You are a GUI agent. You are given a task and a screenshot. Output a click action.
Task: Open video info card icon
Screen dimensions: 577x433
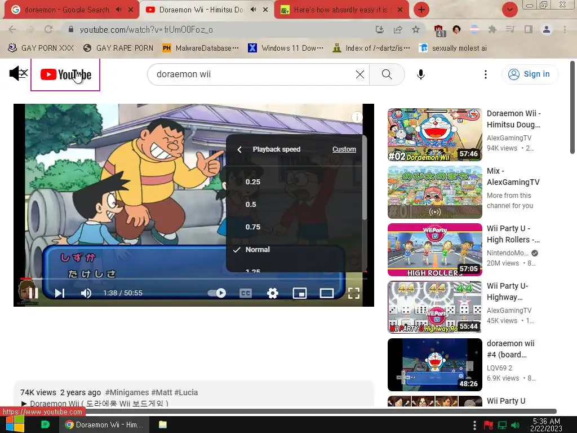(x=357, y=117)
